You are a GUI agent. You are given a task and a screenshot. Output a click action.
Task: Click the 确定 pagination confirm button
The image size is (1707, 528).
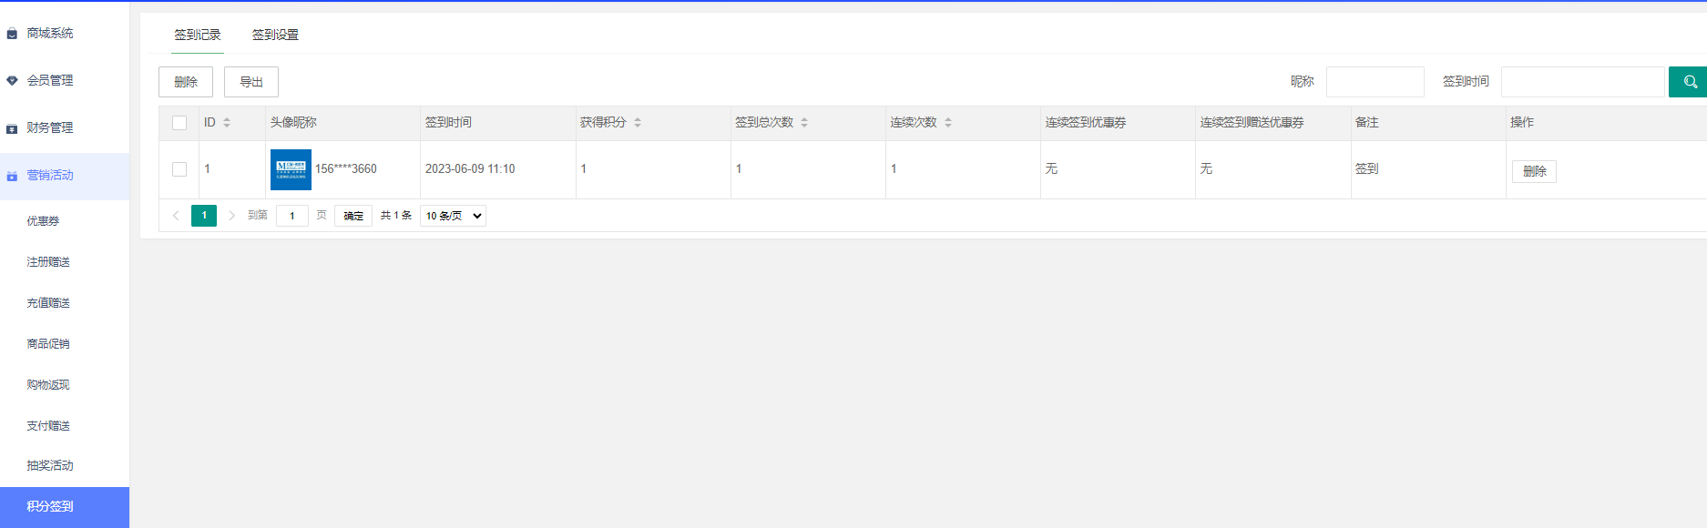[353, 216]
